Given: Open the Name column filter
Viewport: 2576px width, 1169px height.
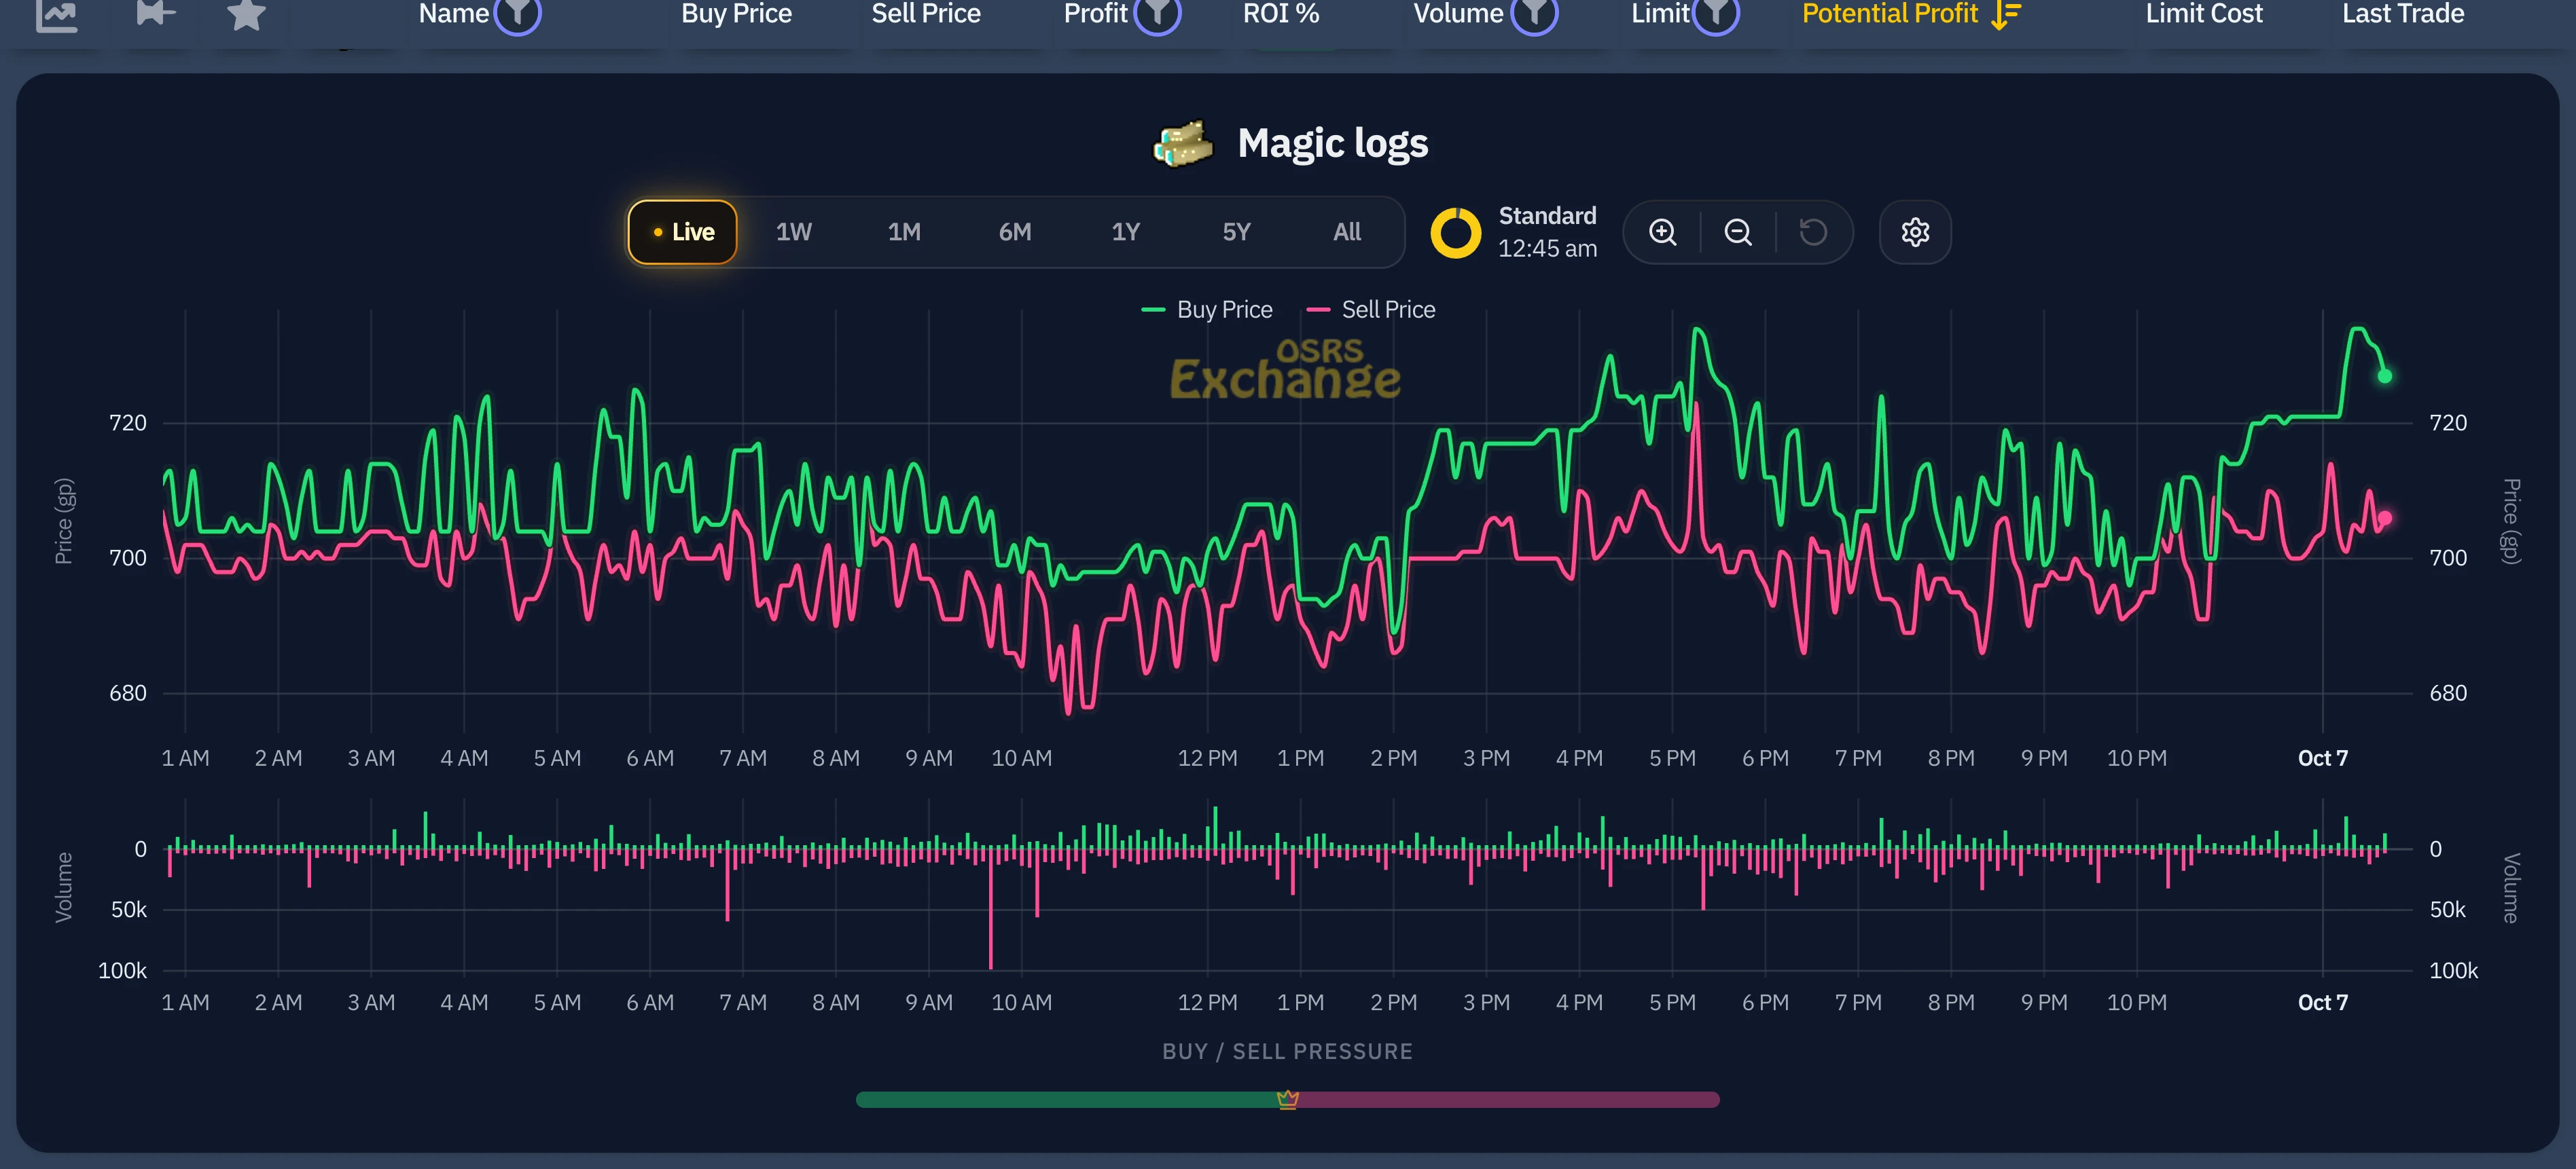Looking at the screenshot, I should coord(518,13).
